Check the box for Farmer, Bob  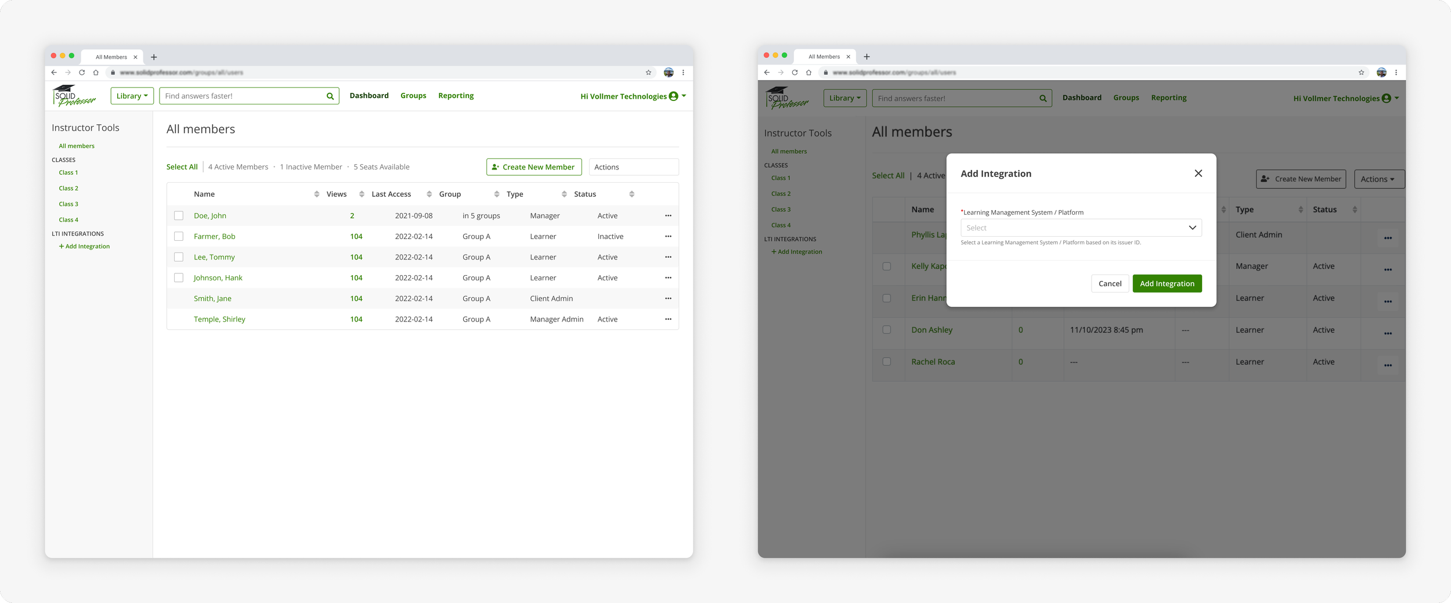click(179, 237)
